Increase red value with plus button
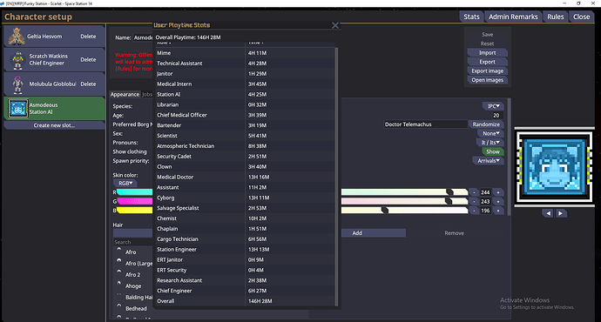Image resolution: width=601 pixels, height=322 pixels. 498,192
